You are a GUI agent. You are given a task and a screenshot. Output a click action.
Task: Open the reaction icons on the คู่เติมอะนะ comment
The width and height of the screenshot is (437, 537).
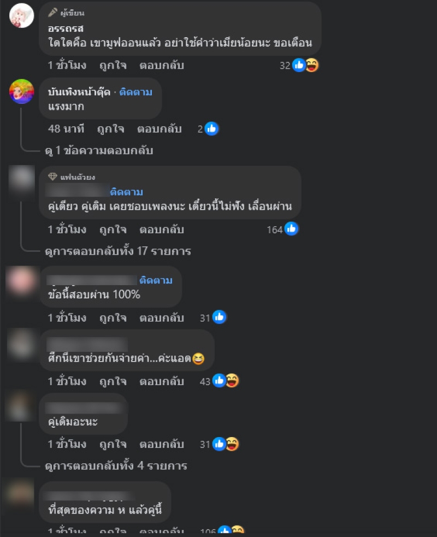point(226,444)
